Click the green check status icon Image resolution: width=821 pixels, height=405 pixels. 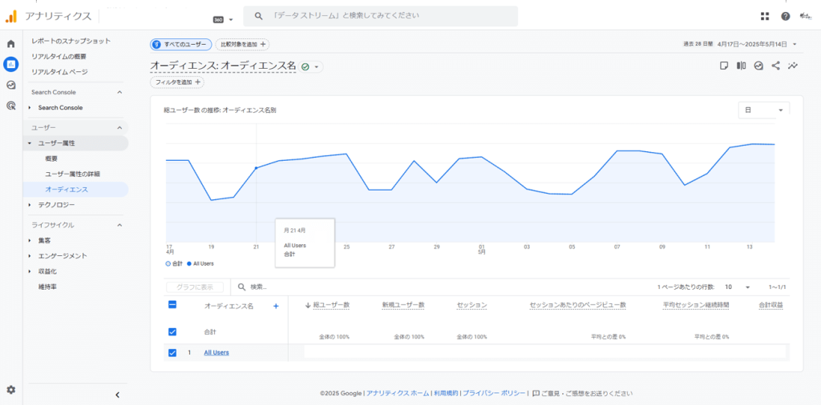305,67
